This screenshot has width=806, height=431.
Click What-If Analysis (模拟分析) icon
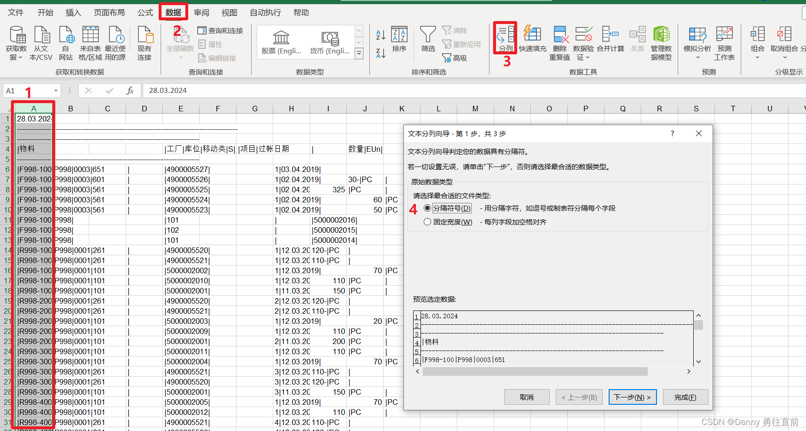point(697,34)
